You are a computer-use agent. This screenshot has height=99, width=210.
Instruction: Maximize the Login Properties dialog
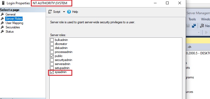pos(167,3)
